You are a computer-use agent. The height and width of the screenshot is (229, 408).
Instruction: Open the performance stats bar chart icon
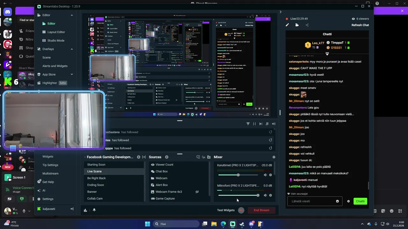[85, 210]
